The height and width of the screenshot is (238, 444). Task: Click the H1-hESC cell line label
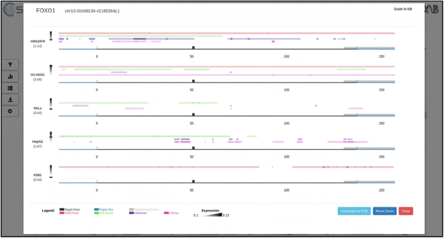[38, 75]
